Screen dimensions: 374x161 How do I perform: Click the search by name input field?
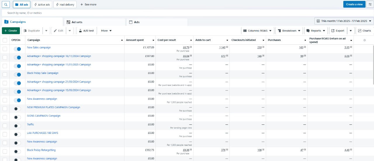coord(117,13)
